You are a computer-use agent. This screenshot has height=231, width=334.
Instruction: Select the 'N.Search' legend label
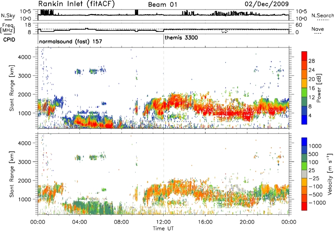[322, 15]
